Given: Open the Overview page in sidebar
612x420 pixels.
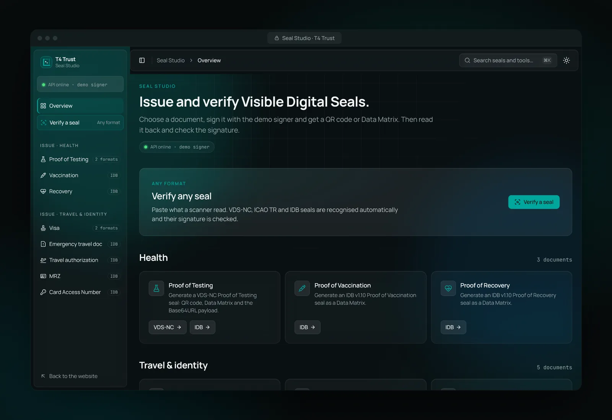Looking at the screenshot, I should point(80,106).
